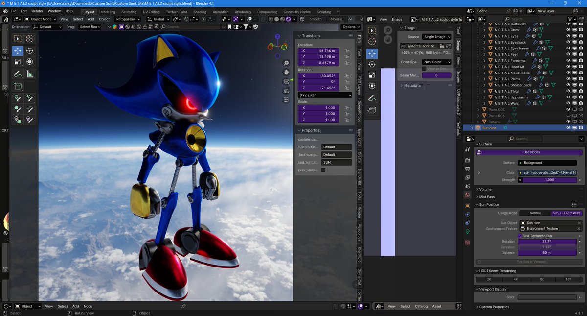Toggle eye visibility of Sun nice

[x=568, y=128]
